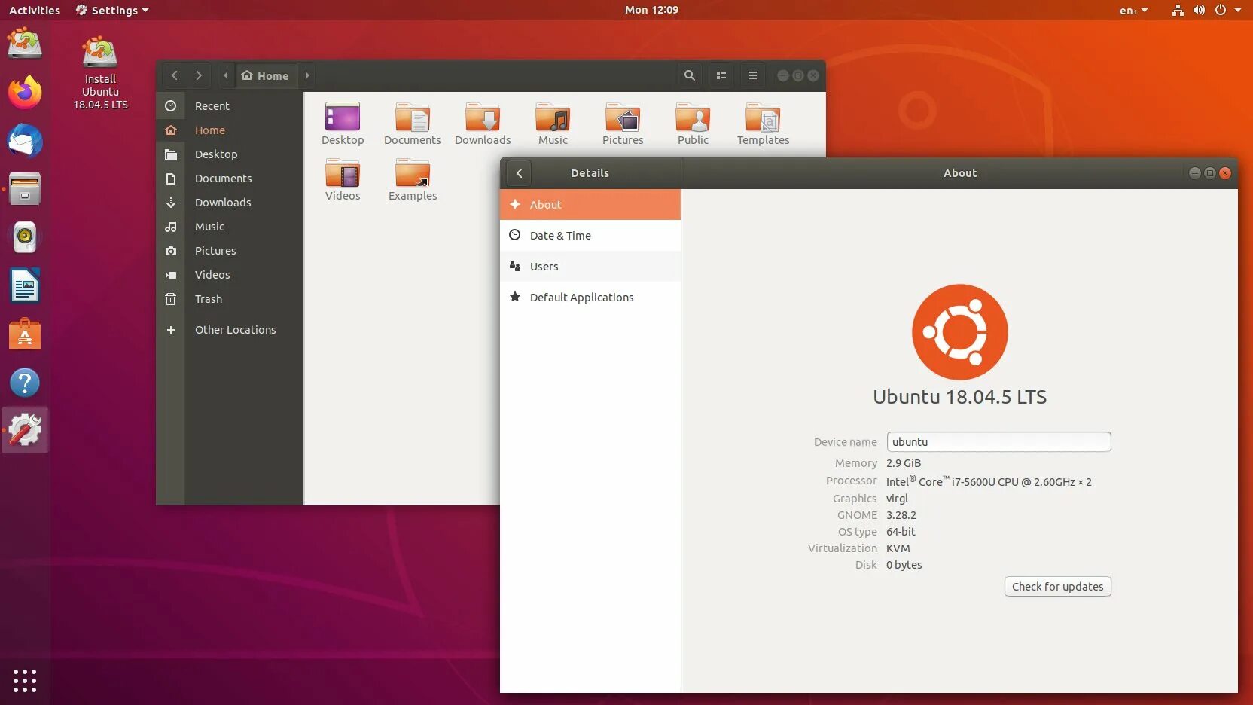The width and height of the screenshot is (1253, 705).
Task: Open the en input language dropdown
Action: [1133, 10]
